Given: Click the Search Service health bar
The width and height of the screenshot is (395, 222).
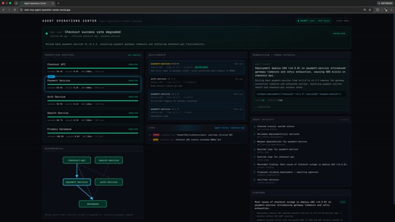Looking at the screenshot, I should (x=93, y=117).
